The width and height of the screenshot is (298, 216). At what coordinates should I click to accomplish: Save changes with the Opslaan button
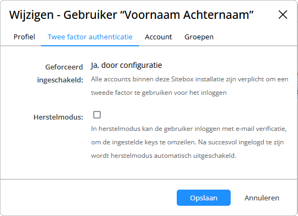[204, 198]
